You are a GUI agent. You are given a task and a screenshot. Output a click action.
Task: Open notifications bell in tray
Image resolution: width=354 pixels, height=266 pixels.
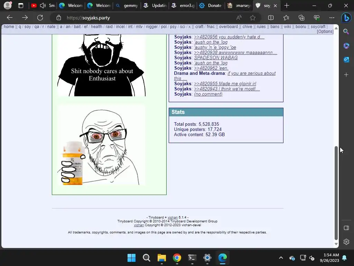[345, 258]
